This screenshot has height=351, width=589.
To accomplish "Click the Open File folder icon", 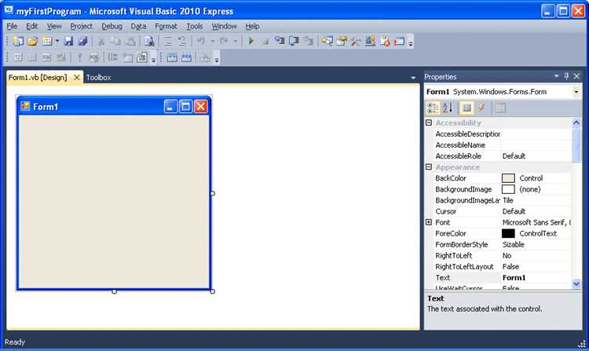I will [33, 42].
